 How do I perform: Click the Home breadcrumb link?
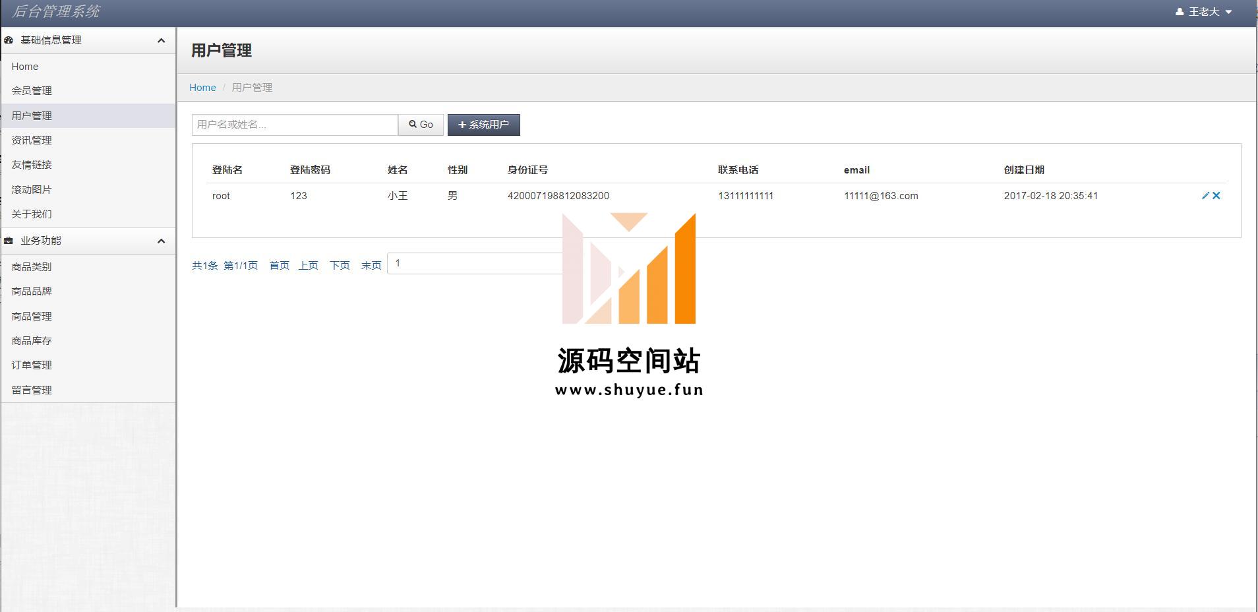tap(202, 87)
